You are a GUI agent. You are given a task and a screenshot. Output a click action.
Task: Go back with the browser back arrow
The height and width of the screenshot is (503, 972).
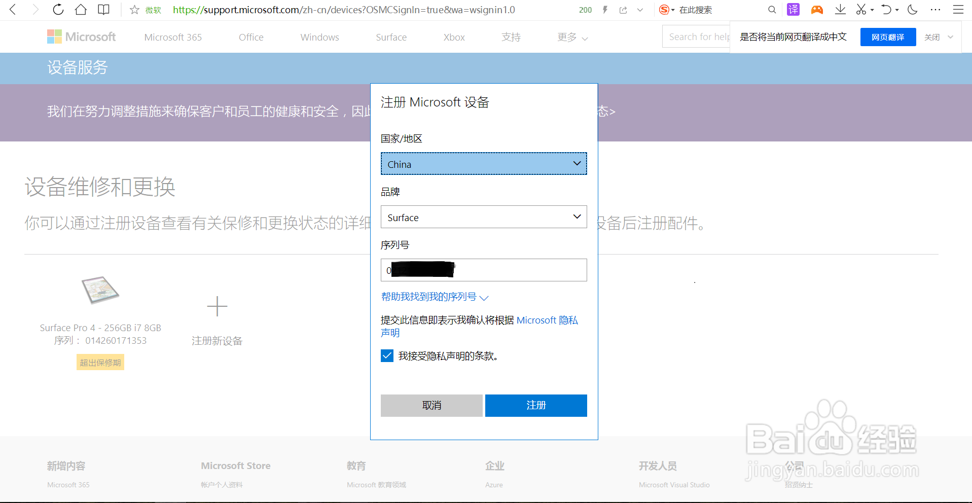(x=13, y=10)
